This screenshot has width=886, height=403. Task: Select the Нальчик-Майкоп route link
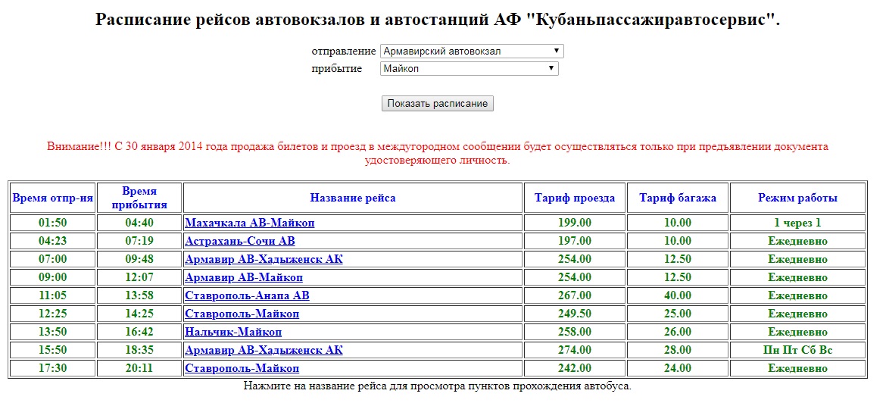point(233,332)
